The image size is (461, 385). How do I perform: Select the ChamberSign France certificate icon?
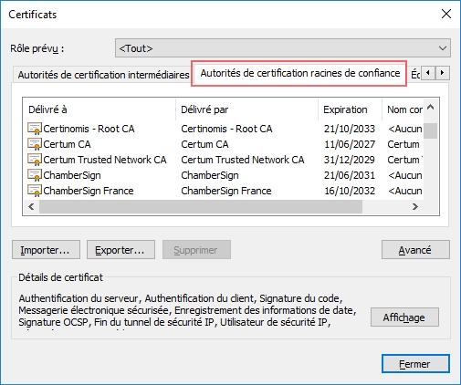[x=35, y=191]
